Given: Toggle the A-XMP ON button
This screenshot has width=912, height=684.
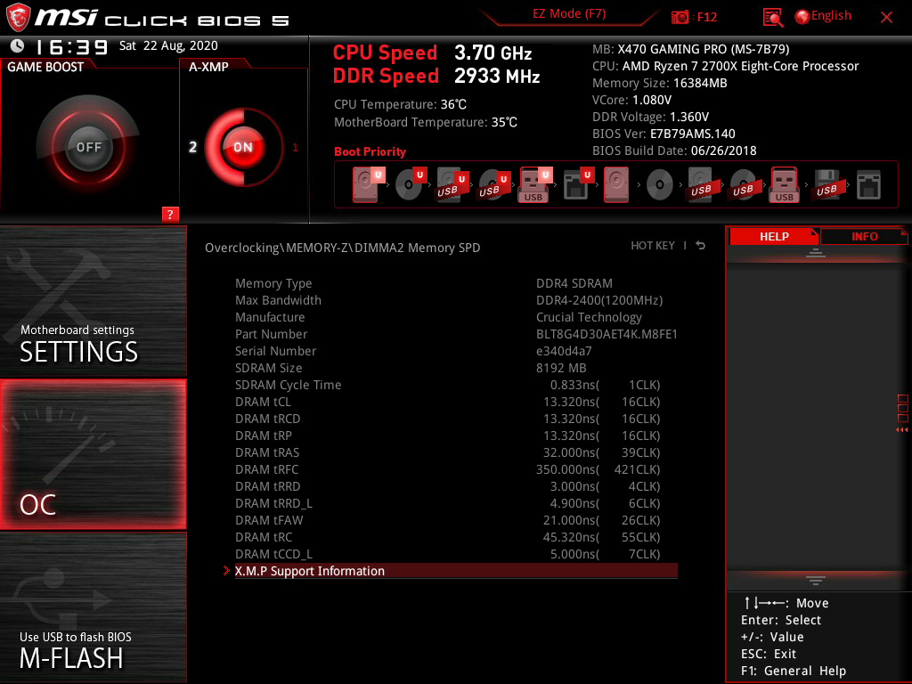Looking at the screenshot, I should pos(243,147).
